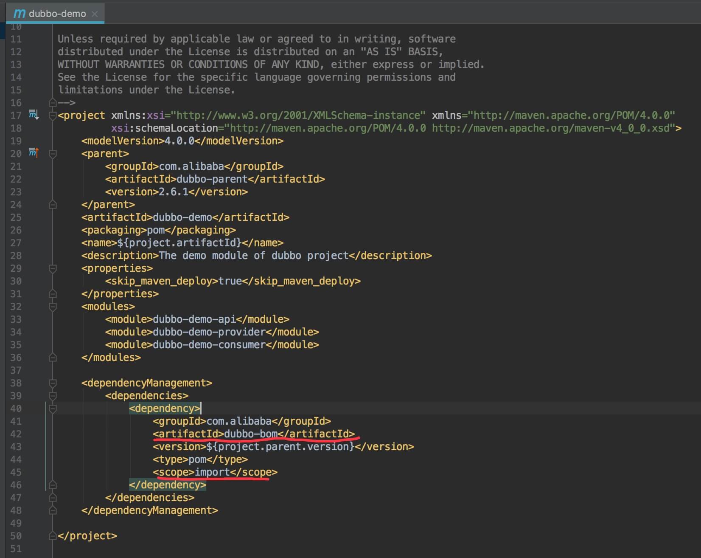Click the Maven gutter icon on line 17
Screen dimensions: 701x558
point(34,115)
